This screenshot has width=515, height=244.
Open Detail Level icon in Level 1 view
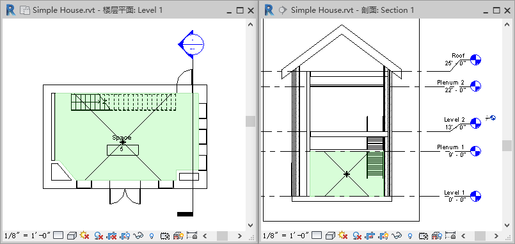pyautogui.click(x=58, y=236)
